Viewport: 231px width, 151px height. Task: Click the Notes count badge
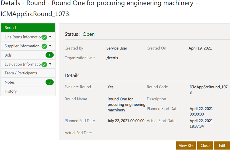49,82
